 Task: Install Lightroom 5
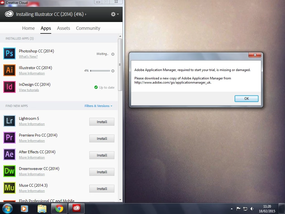tap(102, 122)
